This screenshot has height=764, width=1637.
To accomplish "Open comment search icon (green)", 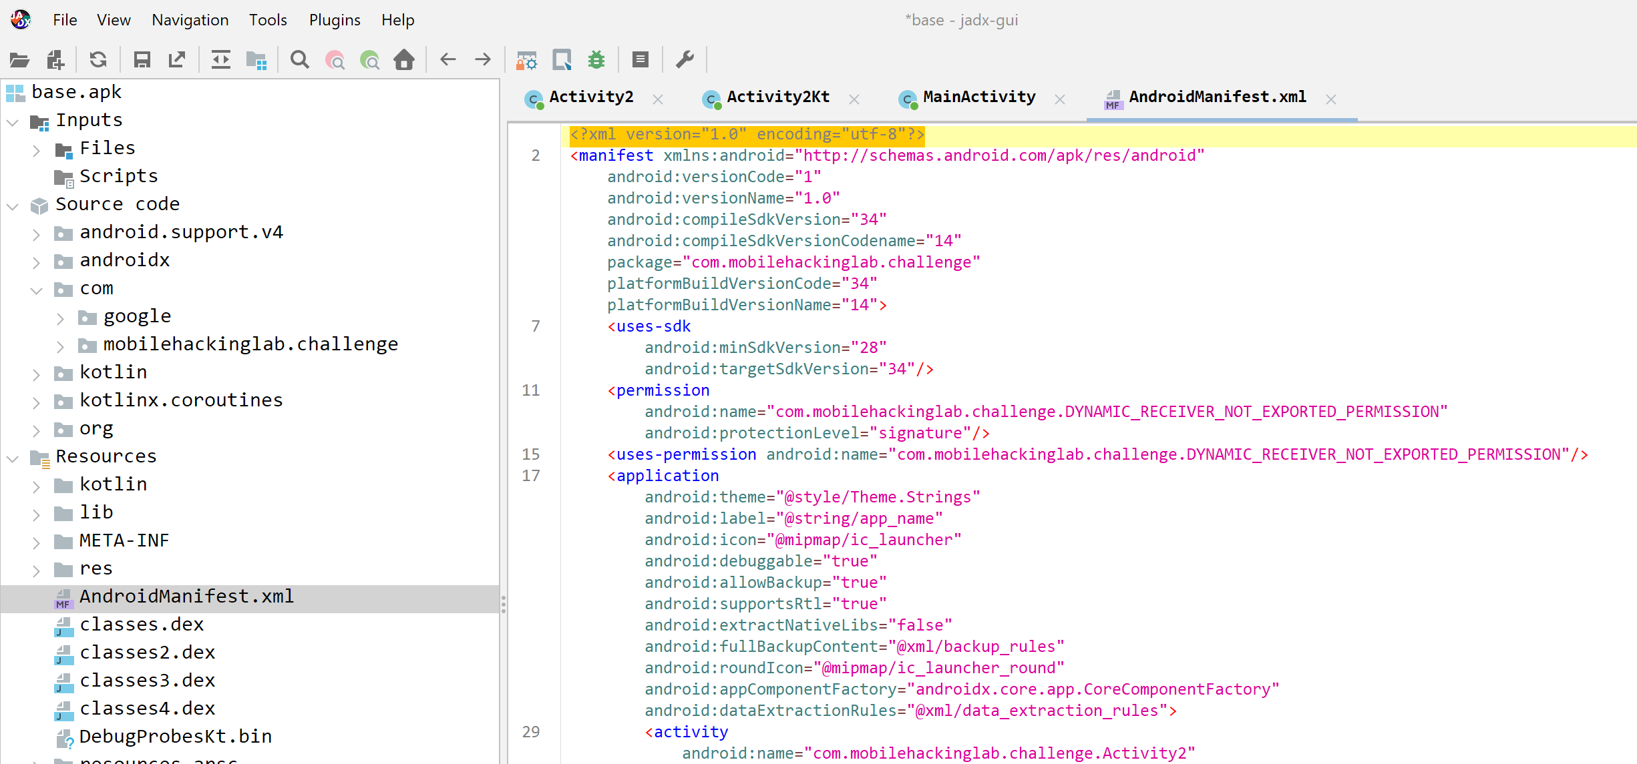I will [369, 60].
